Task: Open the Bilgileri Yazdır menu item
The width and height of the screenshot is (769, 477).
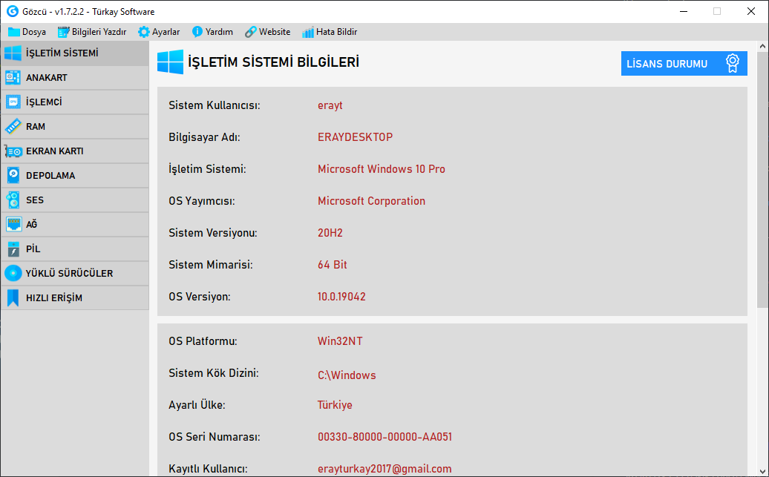Action: pyautogui.click(x=92, y=32)
